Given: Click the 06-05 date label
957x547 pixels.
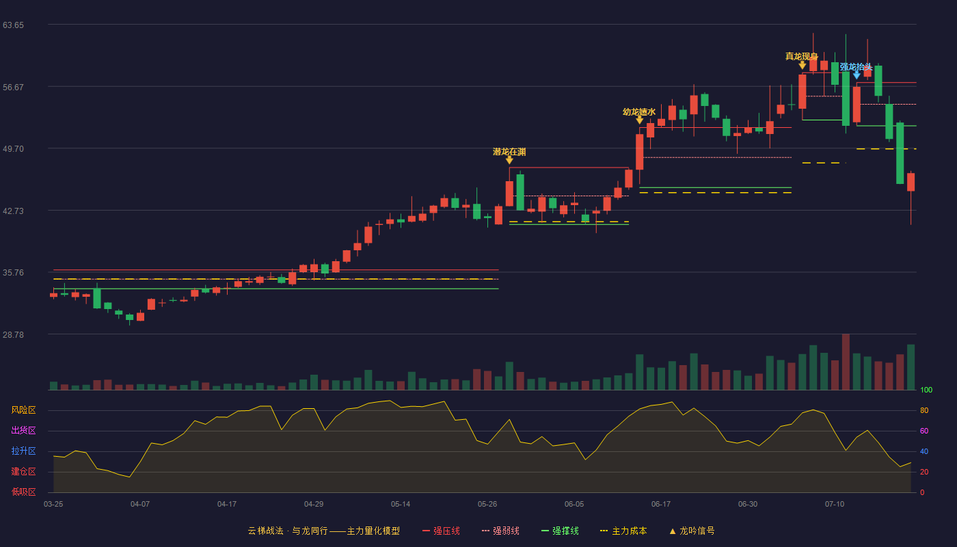Looking at the screenshot, I should pos(574,504).
